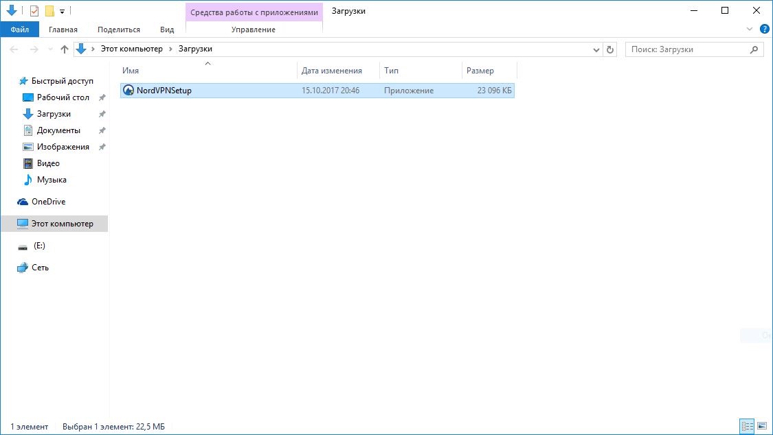This screenshot has height=435, width=773.
Task: Switch to details view icon in status bar
Action: pyautogui.click(x=748, y=426)
